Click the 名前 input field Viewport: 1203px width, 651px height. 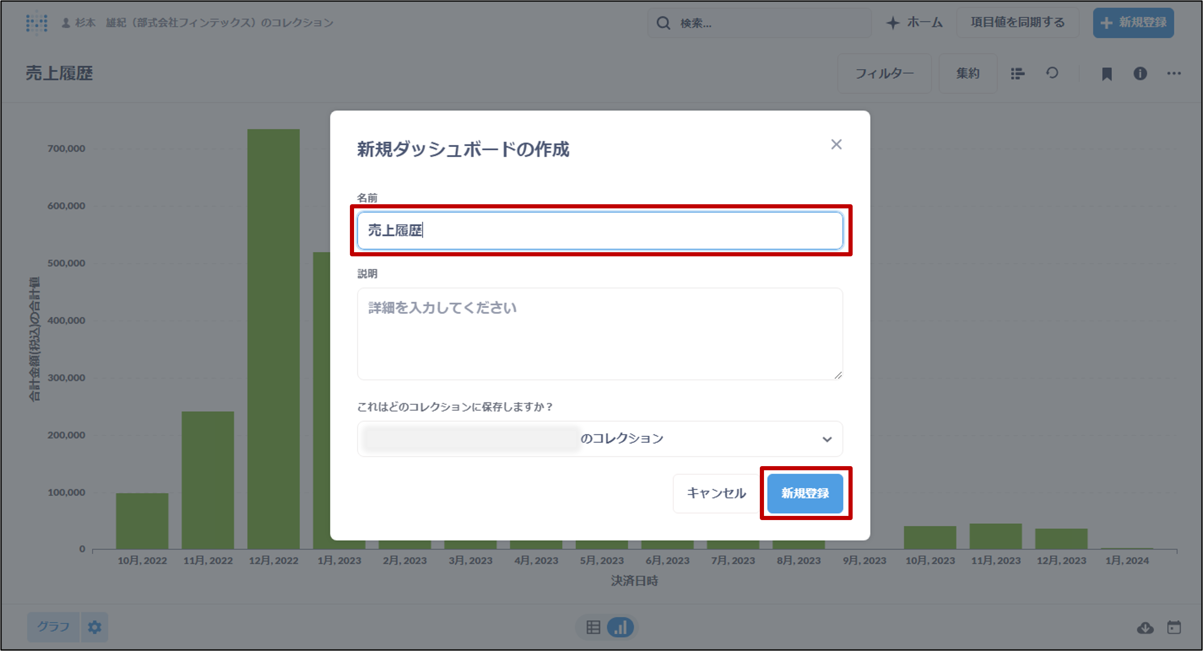600,231
